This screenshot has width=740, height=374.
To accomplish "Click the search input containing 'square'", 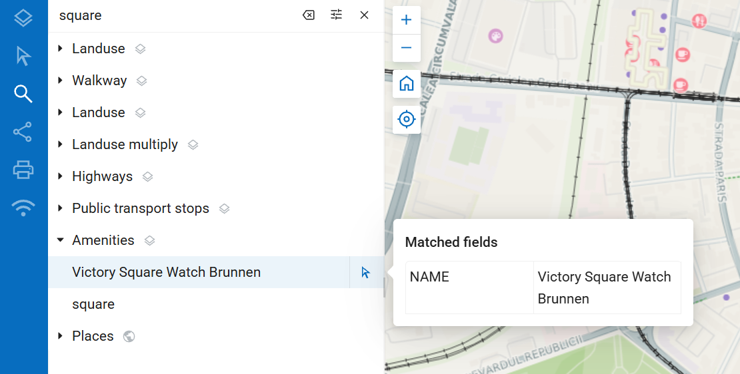I will 175,15.
